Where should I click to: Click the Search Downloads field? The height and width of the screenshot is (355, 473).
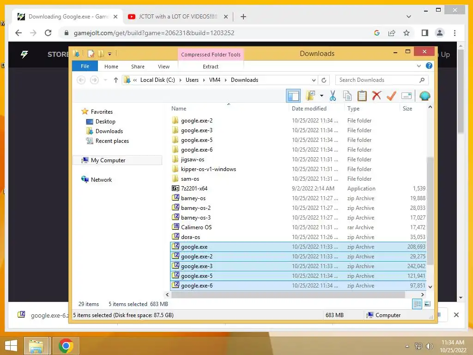point(382,80)
